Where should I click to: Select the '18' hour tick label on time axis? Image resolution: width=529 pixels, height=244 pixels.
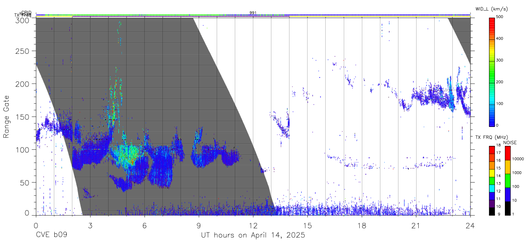tap(362, 226)
